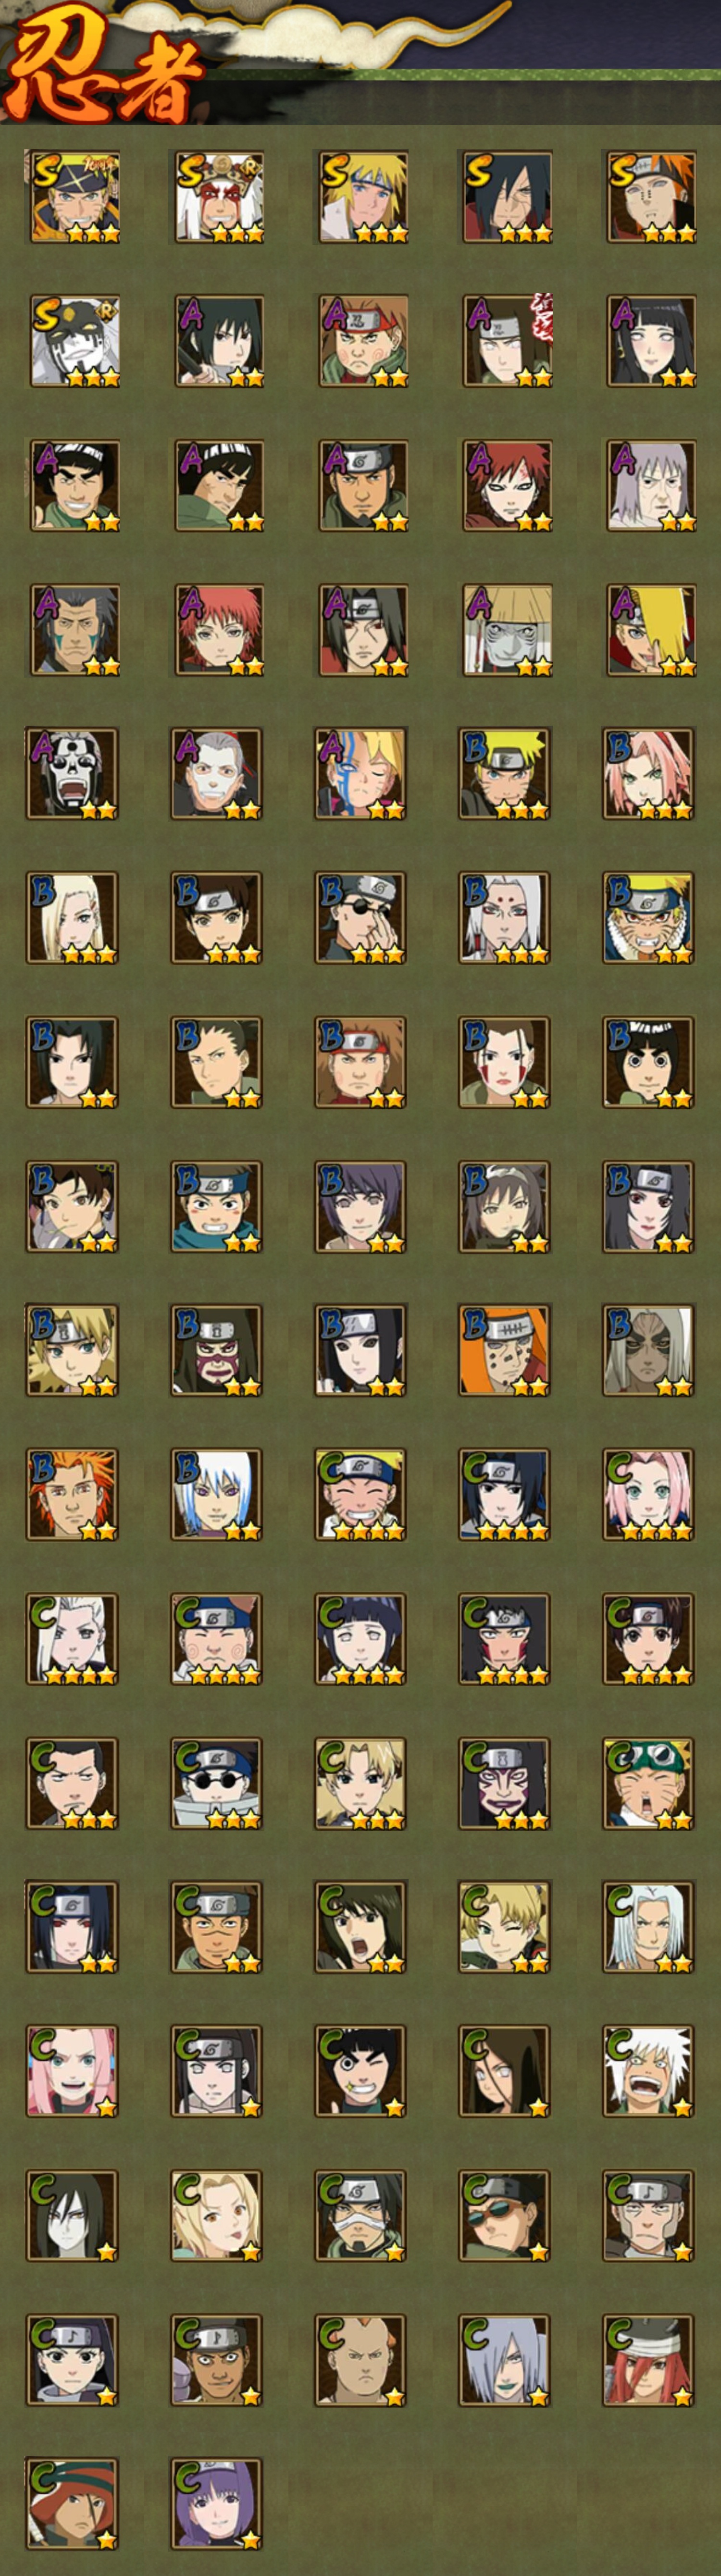Select S-rank Madara with long black hair
This screenshot has width=721, height=2576.
click(506, 197)
